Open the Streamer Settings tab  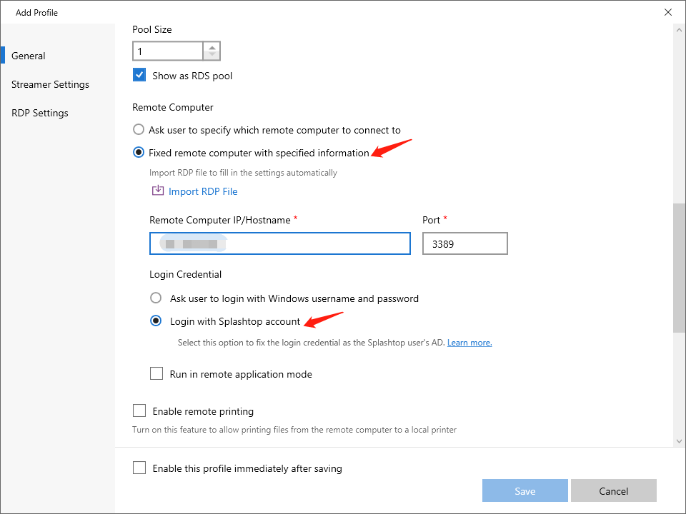(x=50, y=84)
